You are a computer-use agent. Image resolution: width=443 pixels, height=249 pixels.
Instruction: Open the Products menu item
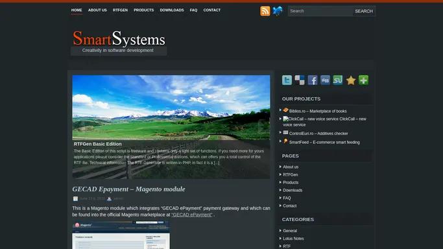tap(144, 10)
